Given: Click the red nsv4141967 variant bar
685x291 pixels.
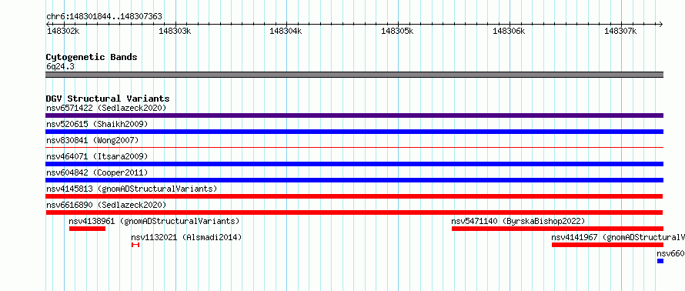Looking at the screenshot, I should (x=608, y=245).
